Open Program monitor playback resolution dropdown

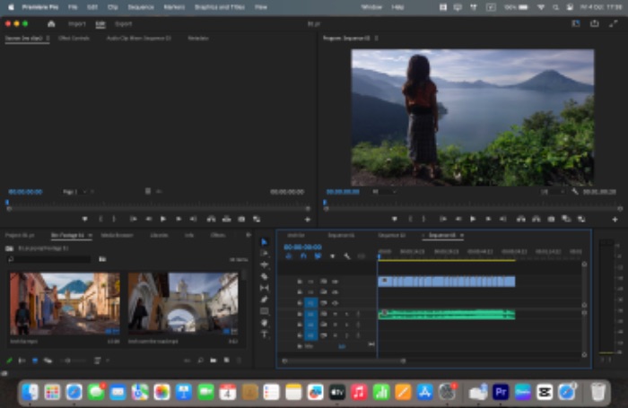click(553, 192)
